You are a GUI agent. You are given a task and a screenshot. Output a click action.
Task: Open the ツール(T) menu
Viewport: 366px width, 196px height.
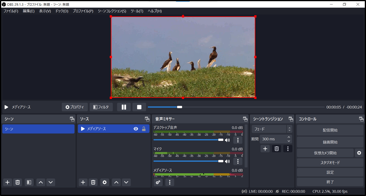click(137, 11)
